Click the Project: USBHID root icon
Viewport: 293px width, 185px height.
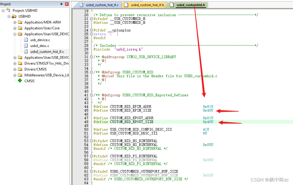[x=8, y=10]
